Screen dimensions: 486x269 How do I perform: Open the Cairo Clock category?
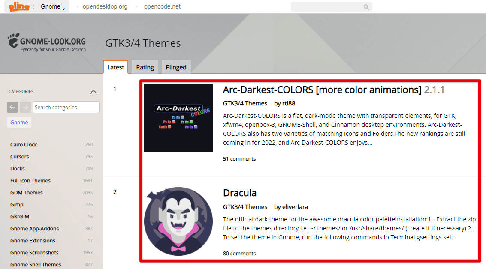(24, 144)
